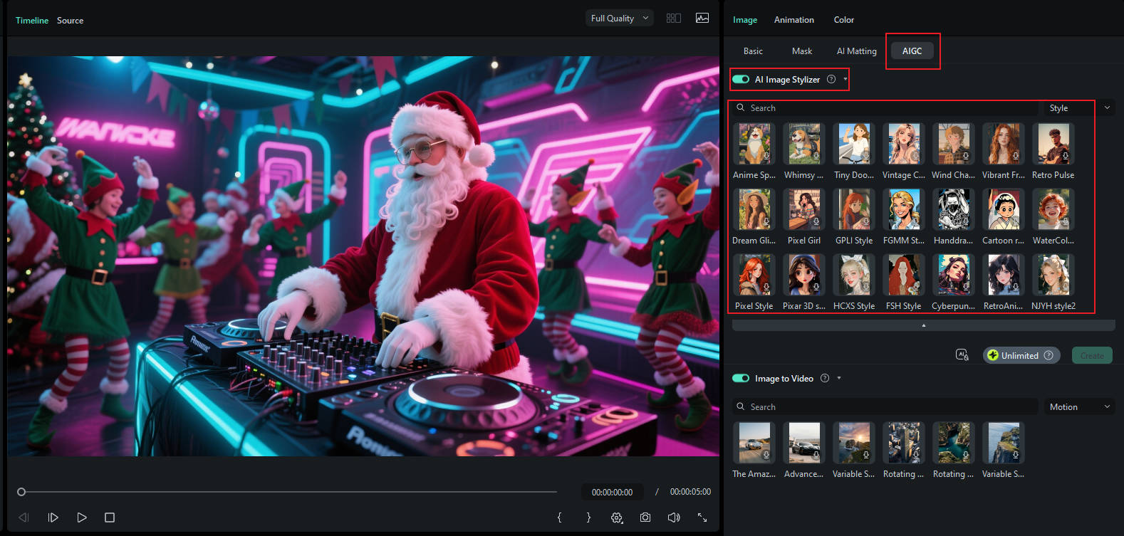Open the Style filter dropdown

point(1078,108)
